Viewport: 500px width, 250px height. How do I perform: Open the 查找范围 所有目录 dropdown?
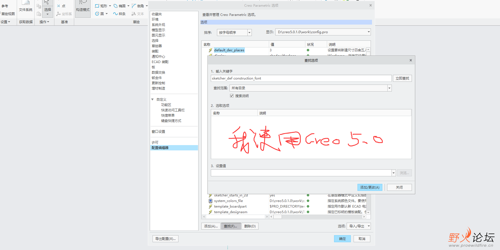(x=390, y=88)
